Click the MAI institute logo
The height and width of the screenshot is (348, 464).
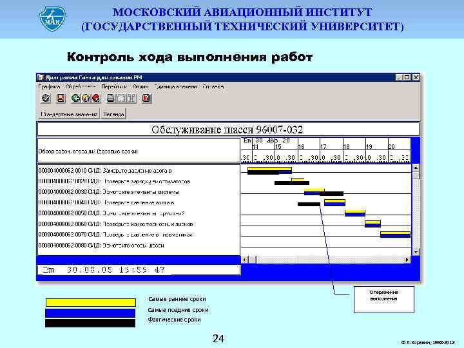[53, 19]
